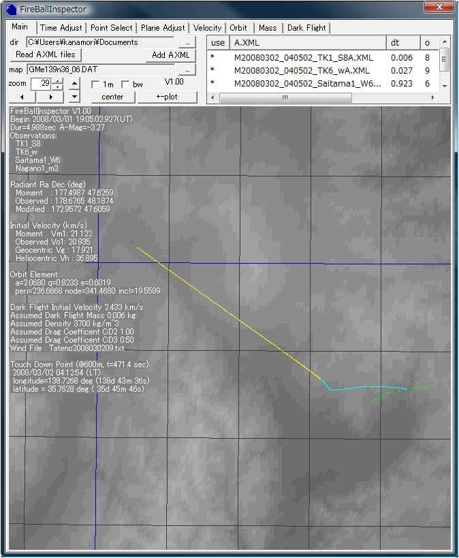Increase zoom with spinner up arrow
Viewport: 459px width, 558px height.
click(58, 80)
